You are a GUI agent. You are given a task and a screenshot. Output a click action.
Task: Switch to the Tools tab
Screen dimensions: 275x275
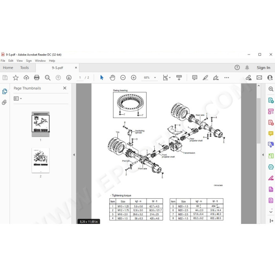24,68
